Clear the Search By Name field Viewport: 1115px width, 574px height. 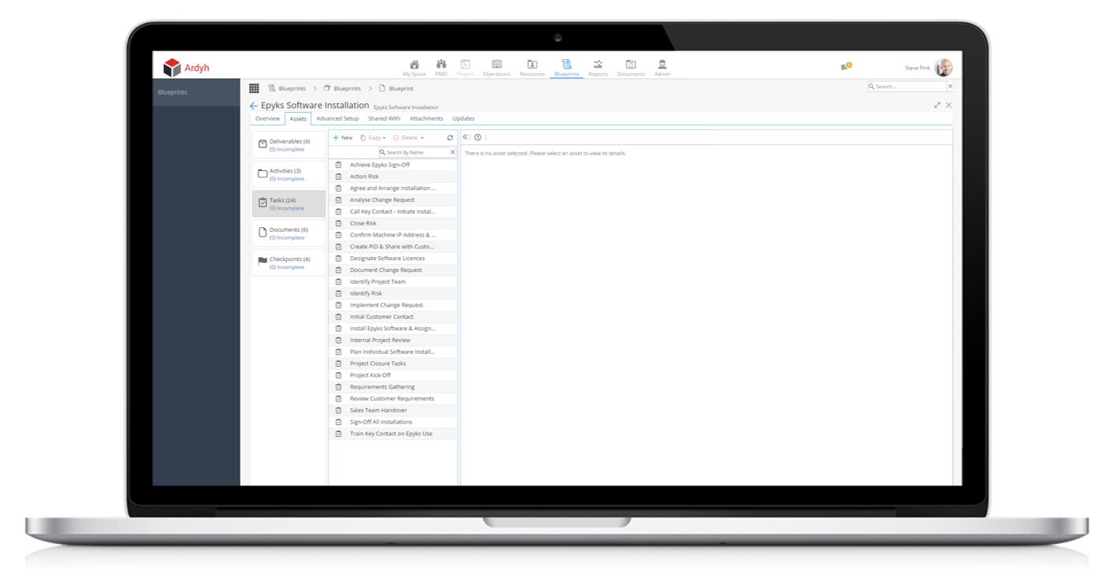452,152
